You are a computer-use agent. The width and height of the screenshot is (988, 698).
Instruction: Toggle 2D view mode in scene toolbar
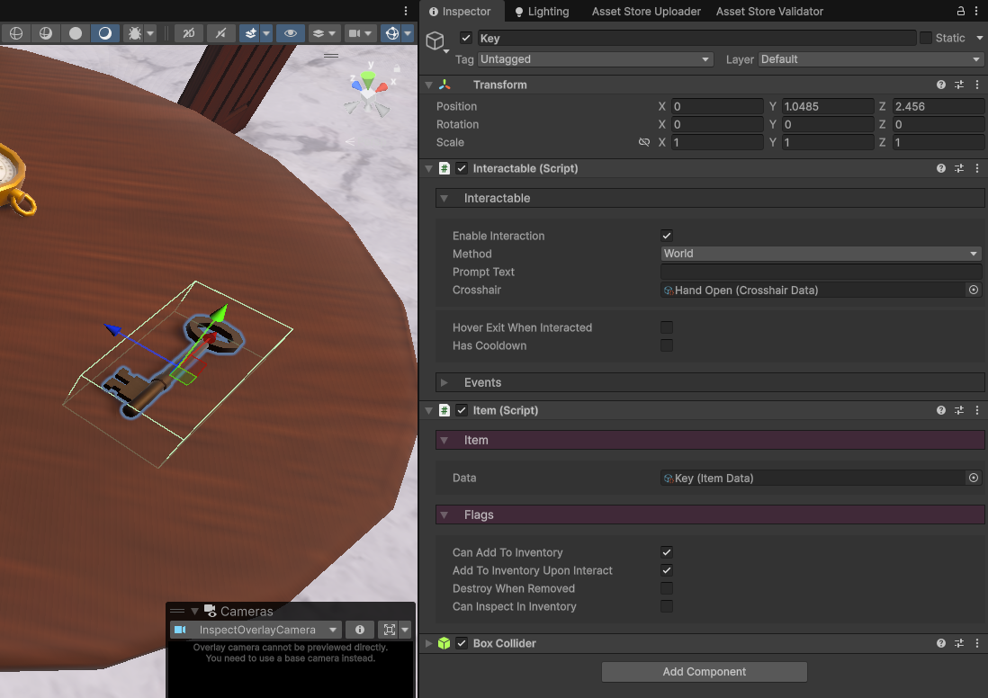coord(188,33)
